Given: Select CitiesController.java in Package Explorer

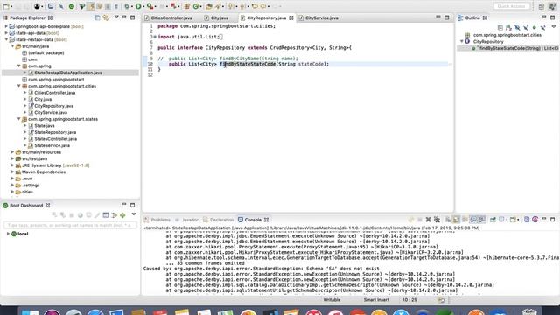Looking at the screenshot, I should pos(54,93).
